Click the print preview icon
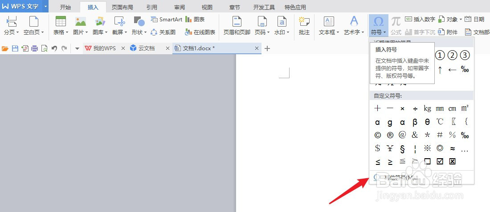This screenshot has width=490, height=212. (x=45, y=48)
